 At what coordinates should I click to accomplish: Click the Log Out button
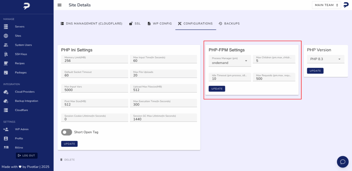pyautogui.click(x=27, y=156)
